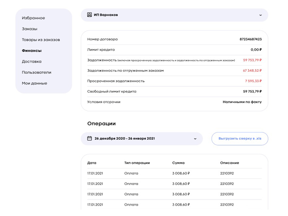This screenshot has width=288, height=216.
Task: Navigate to Доставка
Action: 31,62
